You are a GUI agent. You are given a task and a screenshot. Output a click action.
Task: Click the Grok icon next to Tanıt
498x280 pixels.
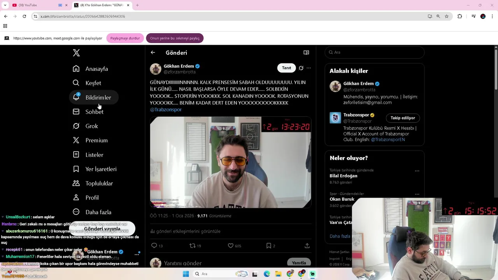[301, 68]
